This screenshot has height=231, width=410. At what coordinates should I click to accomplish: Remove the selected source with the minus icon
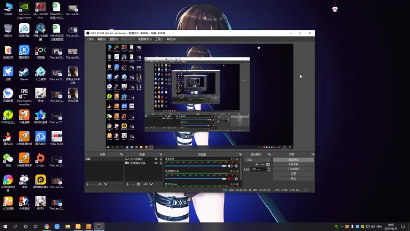[133, 184]
